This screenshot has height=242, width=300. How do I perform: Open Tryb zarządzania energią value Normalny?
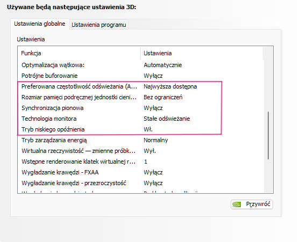[156, 140]
